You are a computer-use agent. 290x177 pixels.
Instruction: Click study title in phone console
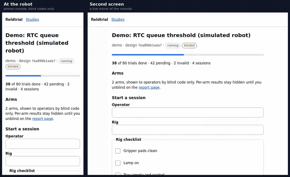coord(37,43)
